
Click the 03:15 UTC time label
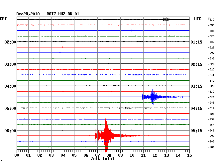[x=196, y=86]
